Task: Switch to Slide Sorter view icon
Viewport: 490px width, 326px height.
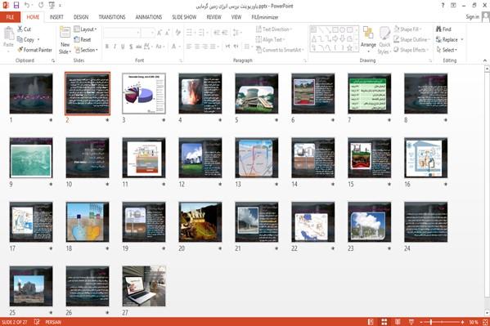Action: (384, 322)
